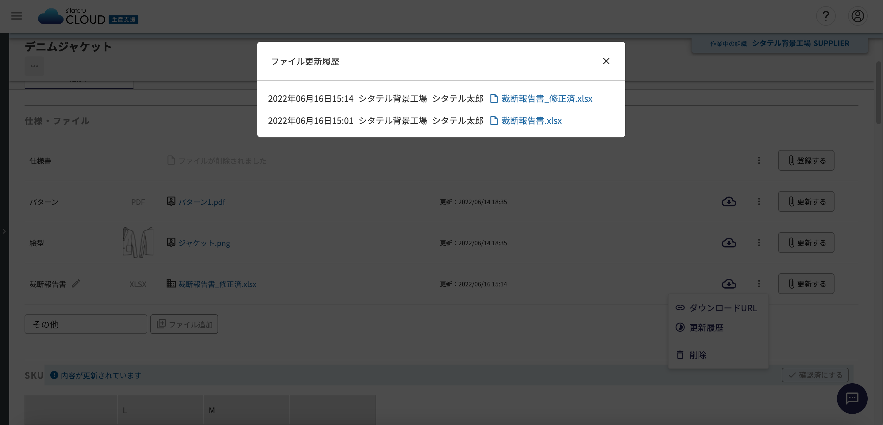The width and height of the screenshot is (883, 425).
Task: Open 裁断報告書.xlsx in update history dialog
Action: [531, 121]
